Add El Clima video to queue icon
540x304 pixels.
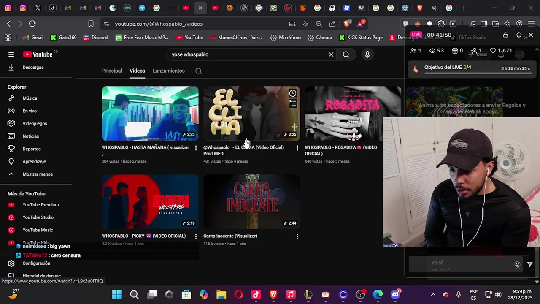point(293,103)
